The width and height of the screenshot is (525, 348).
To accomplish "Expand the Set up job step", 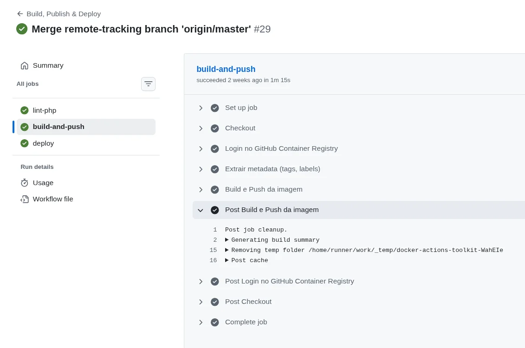I will pyautogui.click(x=201, y=108).
